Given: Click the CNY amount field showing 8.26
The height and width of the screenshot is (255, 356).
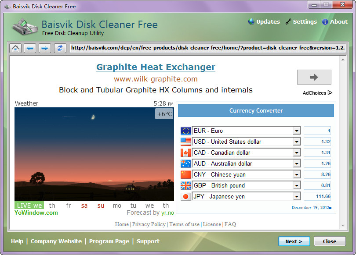Looking at the screenshot, I should tap(317, 174).
